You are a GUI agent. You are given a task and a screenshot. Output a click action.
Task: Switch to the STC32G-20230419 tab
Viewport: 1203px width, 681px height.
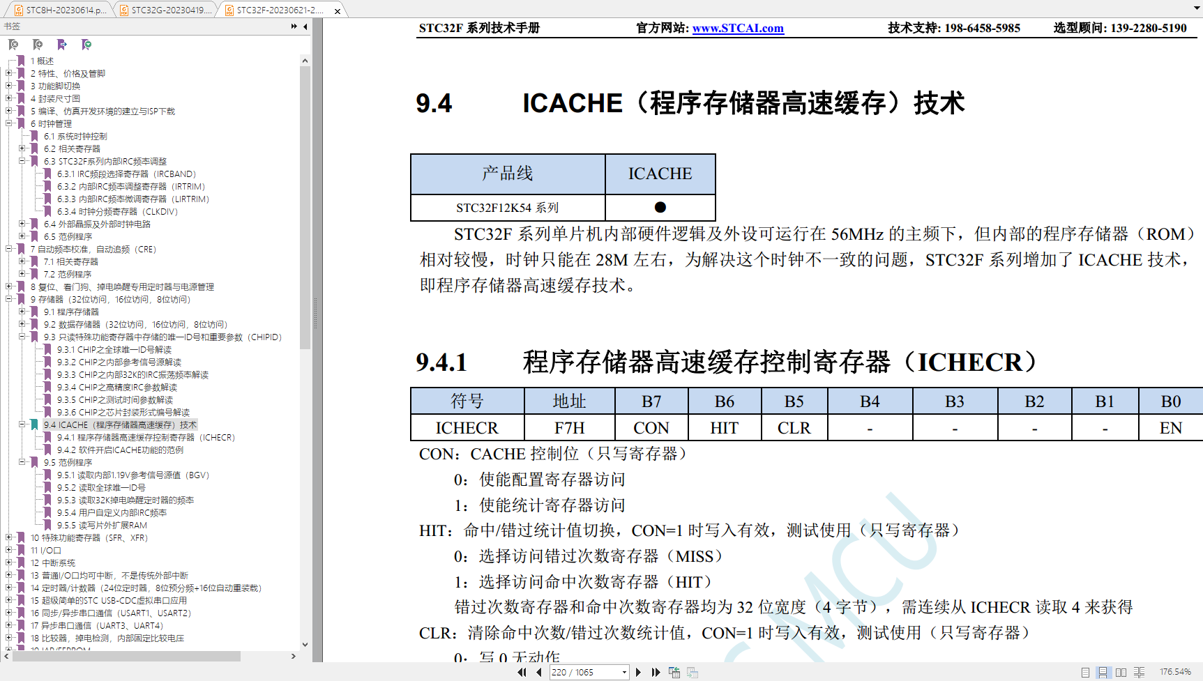[166, 10]
